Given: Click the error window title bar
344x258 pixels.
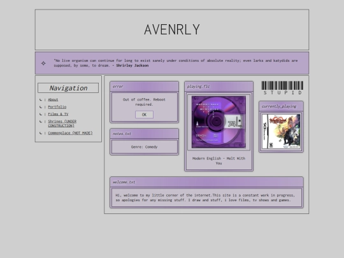Looking at the screenshot, I should pos(145,87).
